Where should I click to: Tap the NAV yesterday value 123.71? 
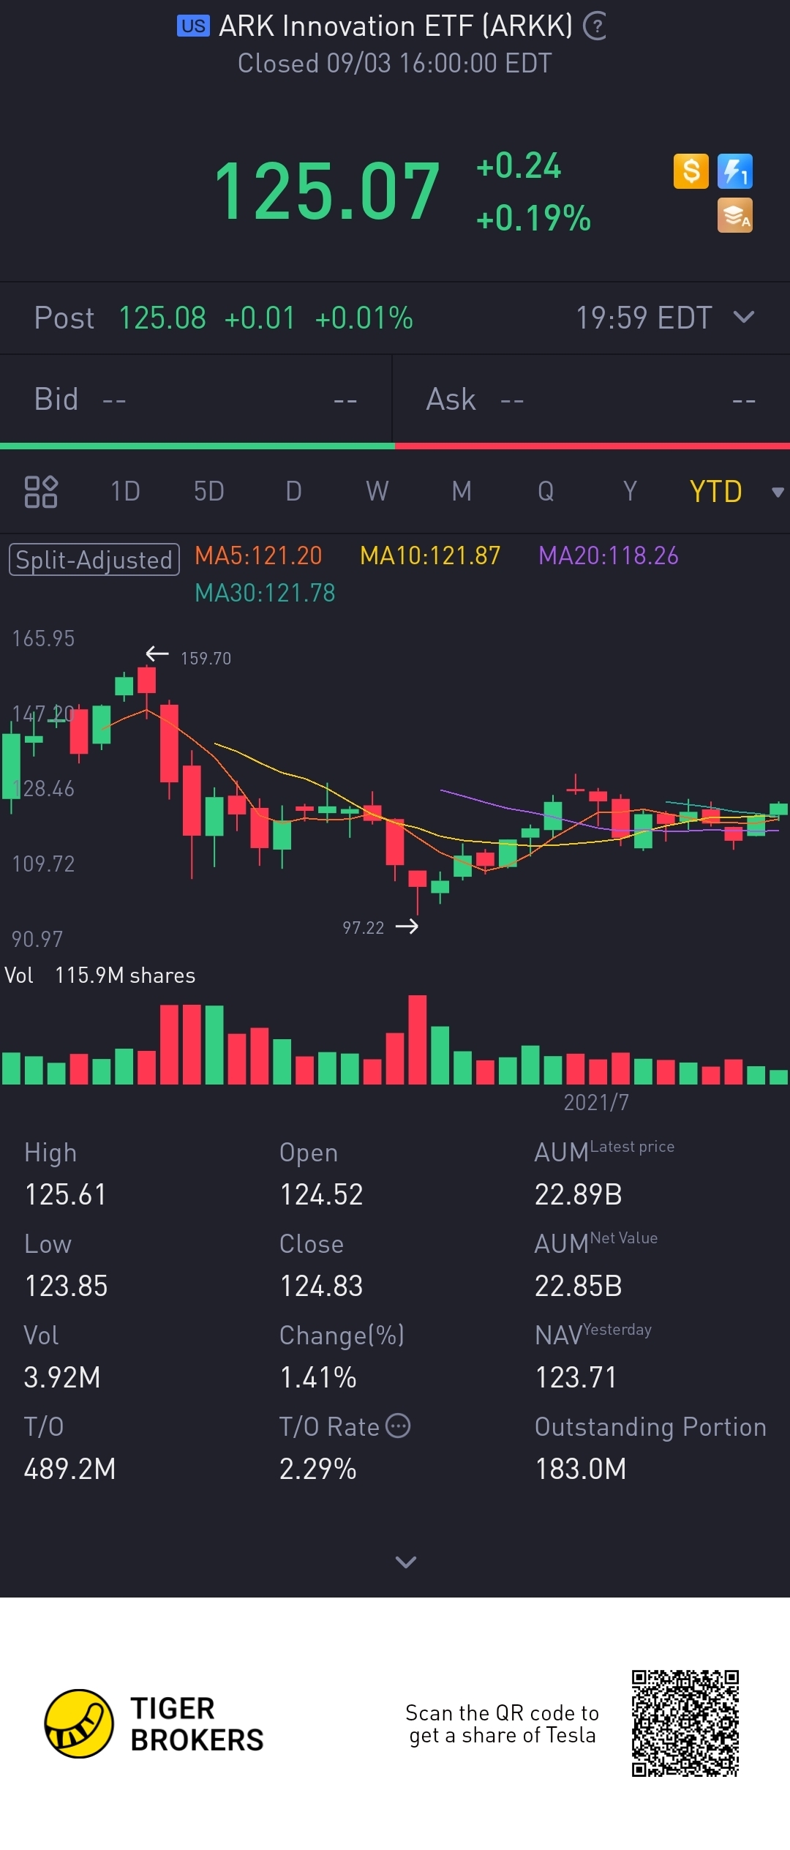pos(576,1377)
